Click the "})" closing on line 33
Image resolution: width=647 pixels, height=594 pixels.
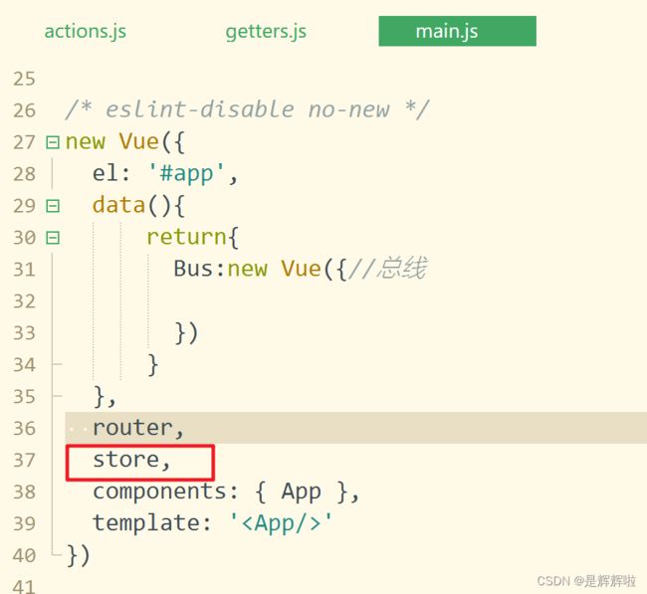point(186,333)
